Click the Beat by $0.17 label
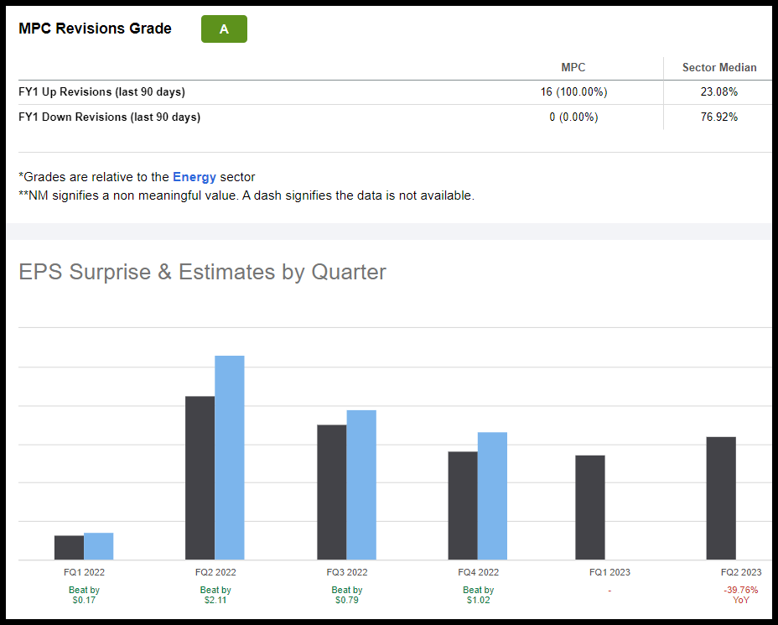This screenshot has width=778, height=625. tap(84, 595)
